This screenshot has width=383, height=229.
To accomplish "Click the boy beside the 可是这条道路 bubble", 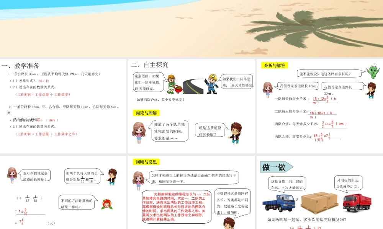I will point(235,133).
